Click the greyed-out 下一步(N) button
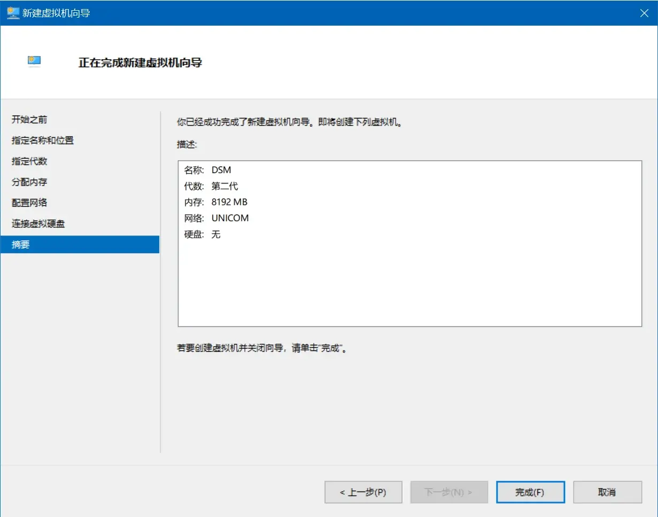Image resolution: width=658 pixels, height=517 pixels. [x=448, y=492]
